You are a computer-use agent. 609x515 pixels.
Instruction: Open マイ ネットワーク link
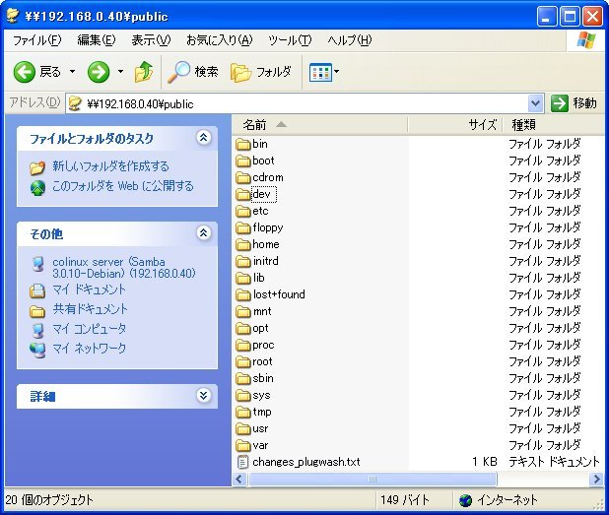(90, 349)
